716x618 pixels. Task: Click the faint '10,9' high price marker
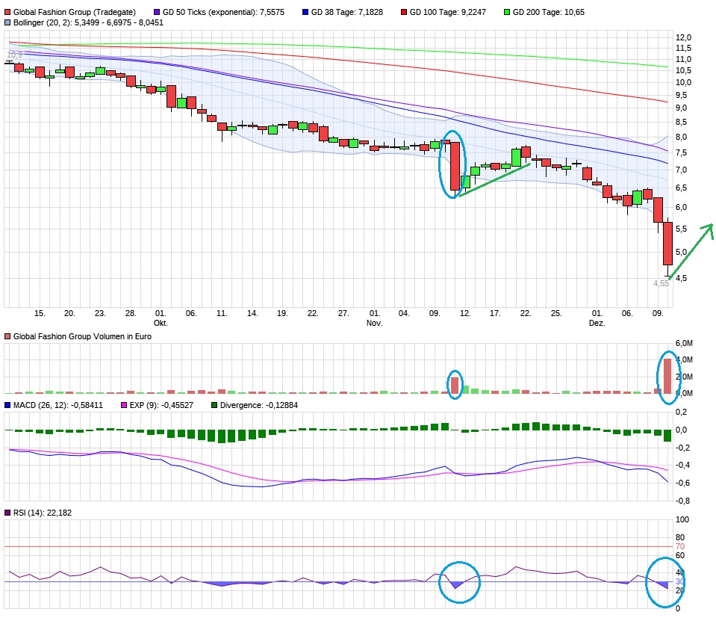(15, 55)
